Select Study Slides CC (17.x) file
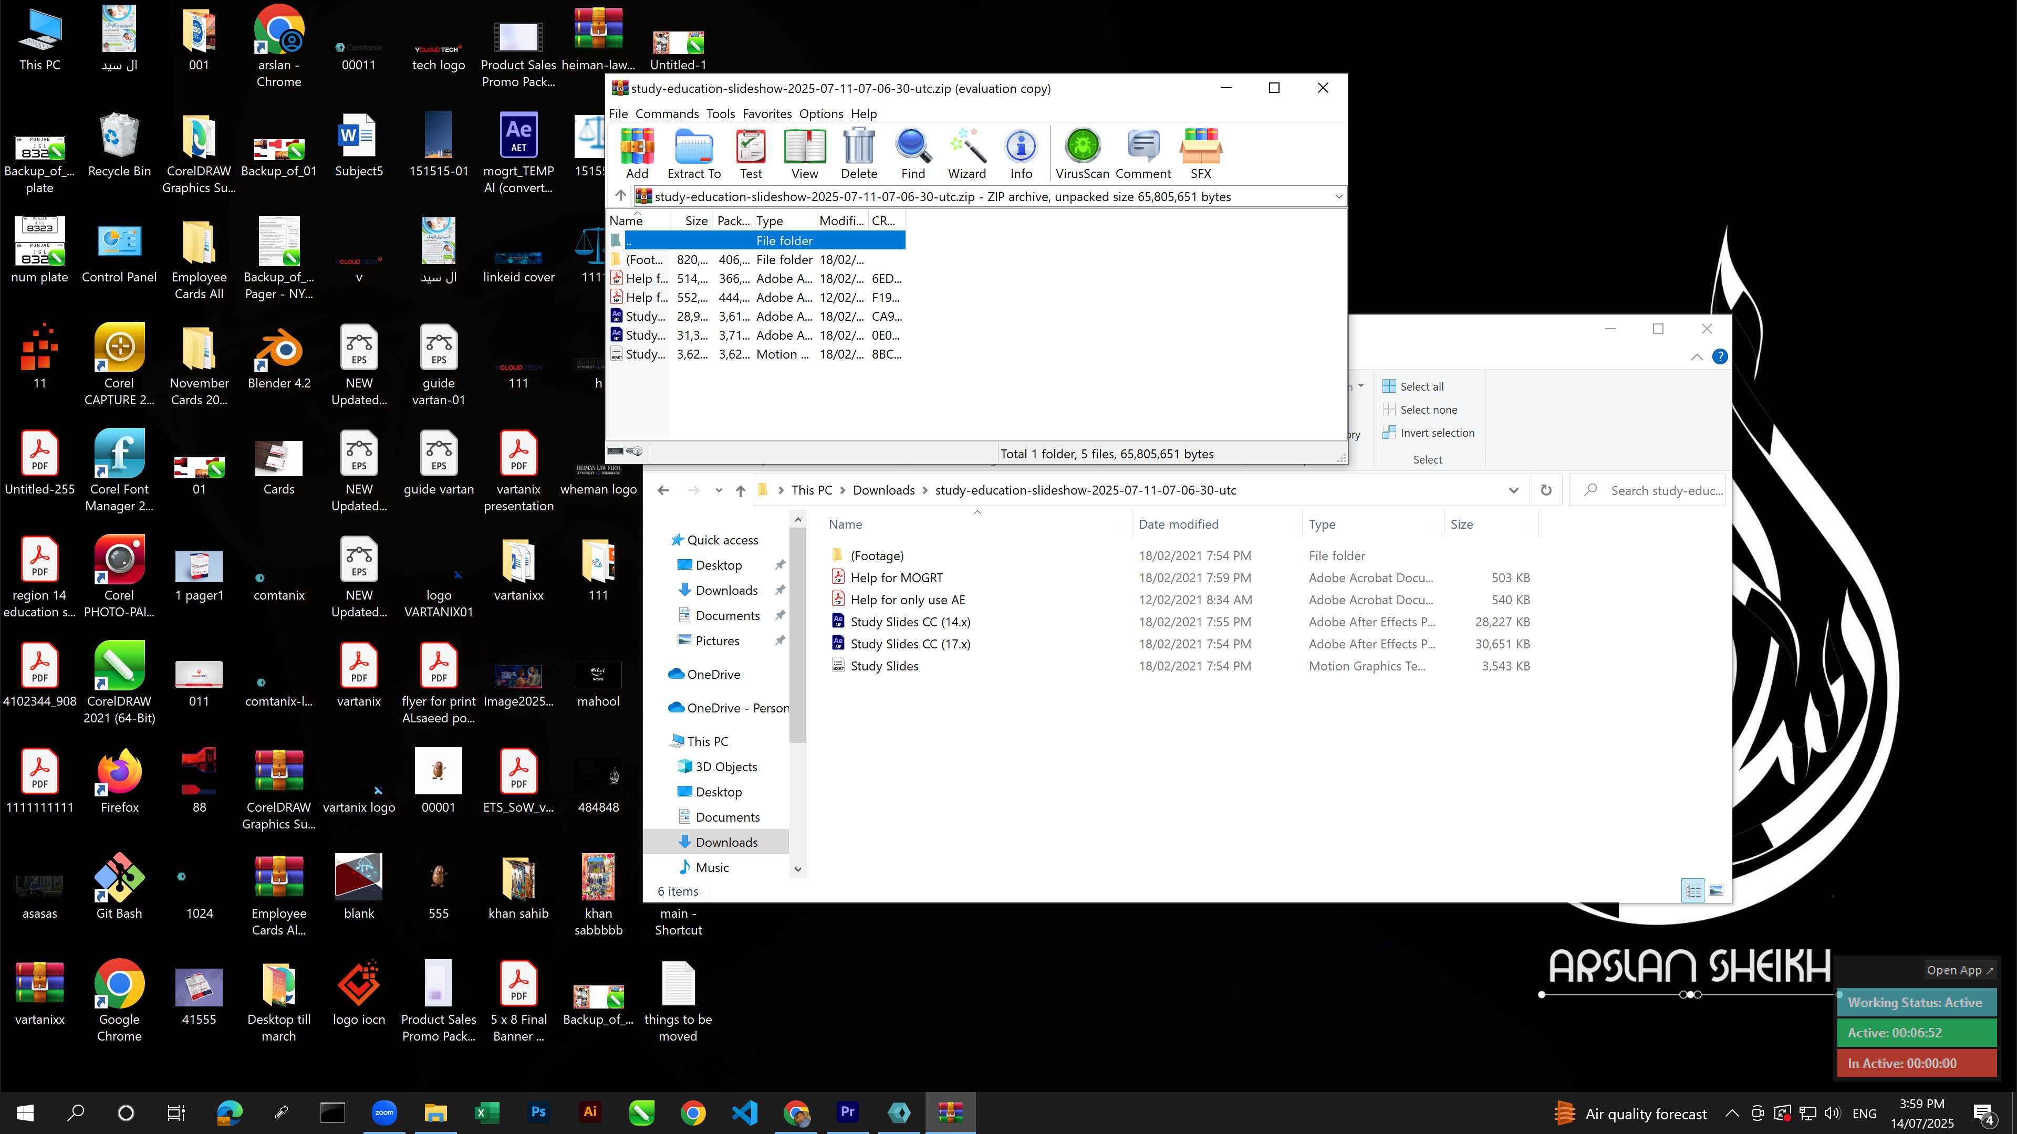Screen dimensions: 2017x1134 (x=910, y=644)
